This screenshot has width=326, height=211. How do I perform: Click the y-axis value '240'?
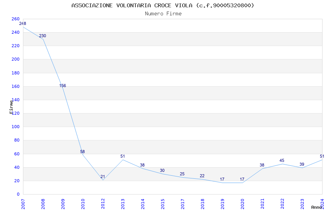tap(15, 33)
